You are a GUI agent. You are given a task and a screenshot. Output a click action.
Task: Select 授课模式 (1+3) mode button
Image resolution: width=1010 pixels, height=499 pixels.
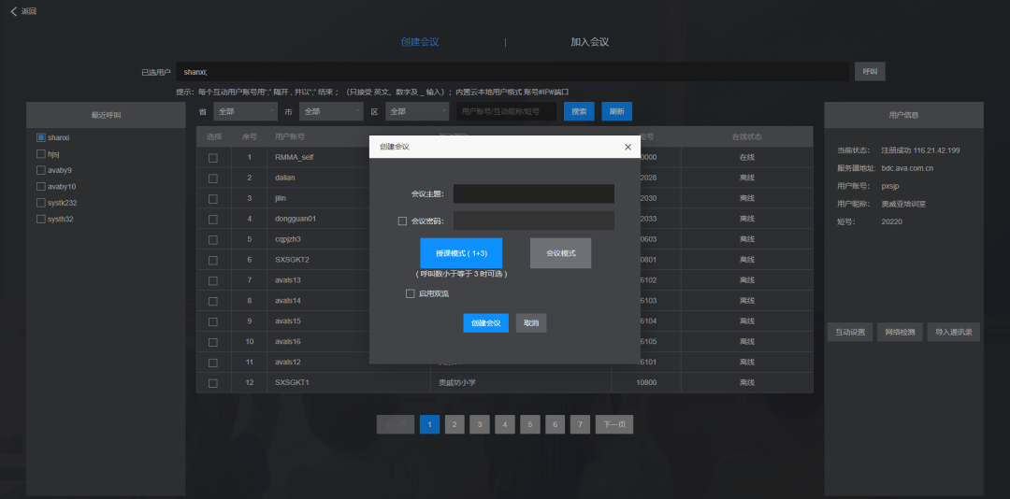click(461, 253)
